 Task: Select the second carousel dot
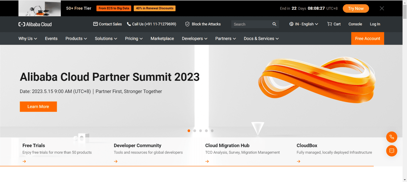point(195,131)
